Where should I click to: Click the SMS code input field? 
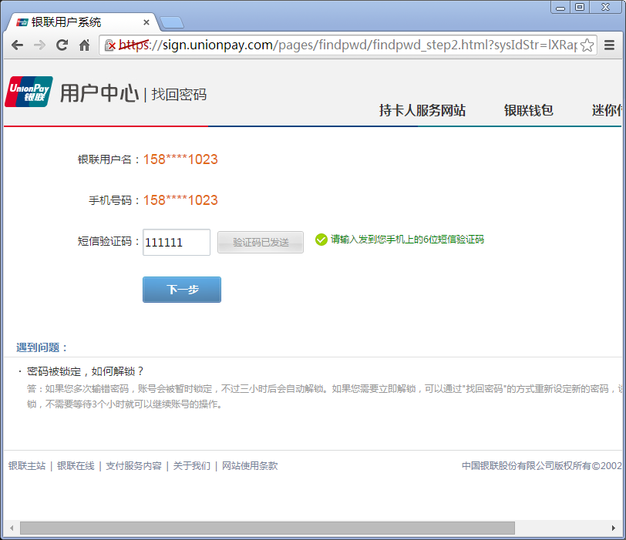tap(177, 242)
